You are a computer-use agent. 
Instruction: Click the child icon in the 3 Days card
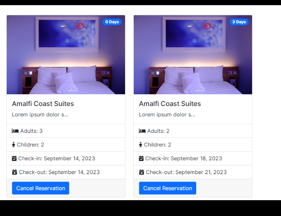[141, 145]
